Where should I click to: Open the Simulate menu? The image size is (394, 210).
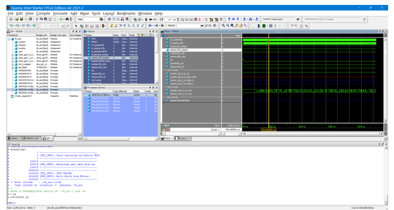(60, 13)
